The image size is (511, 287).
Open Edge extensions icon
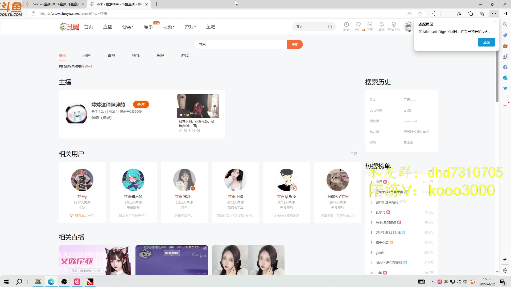coord(434,14)
